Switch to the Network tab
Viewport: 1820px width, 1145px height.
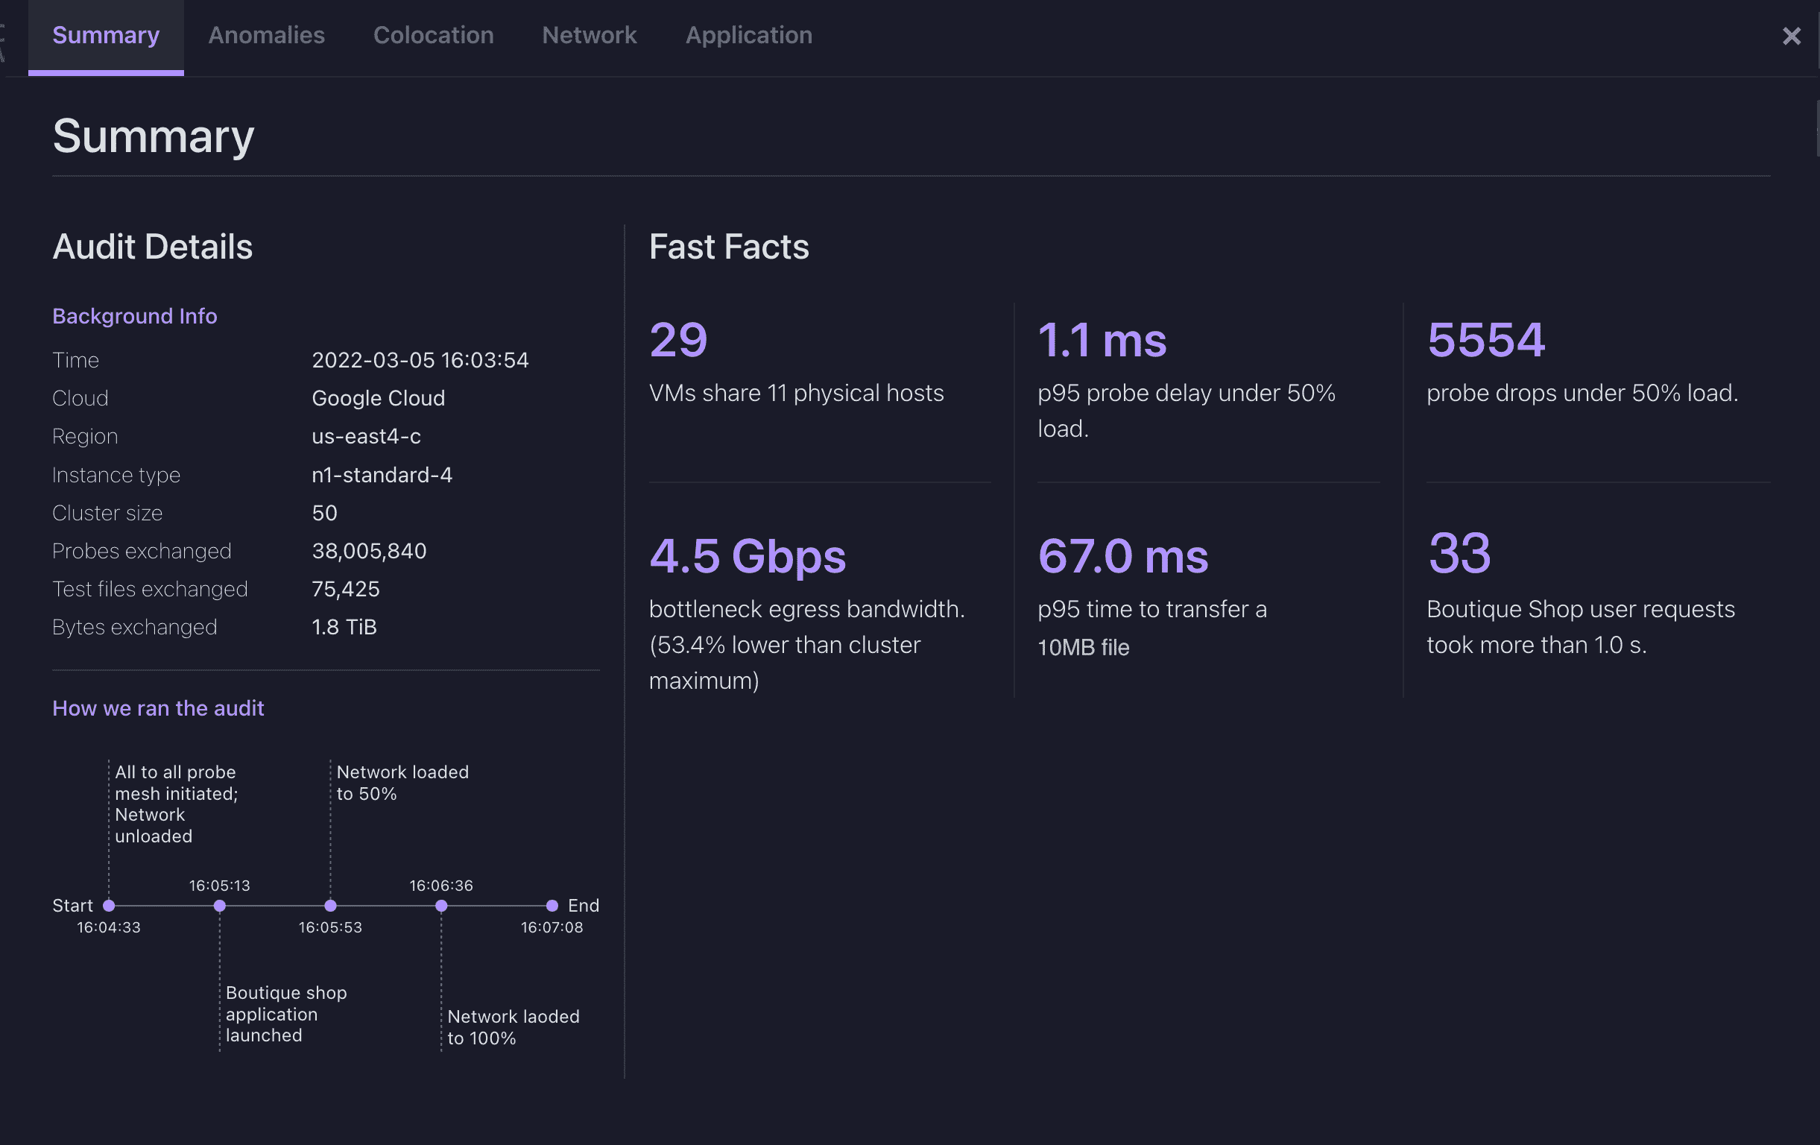(x=590, y=34)
